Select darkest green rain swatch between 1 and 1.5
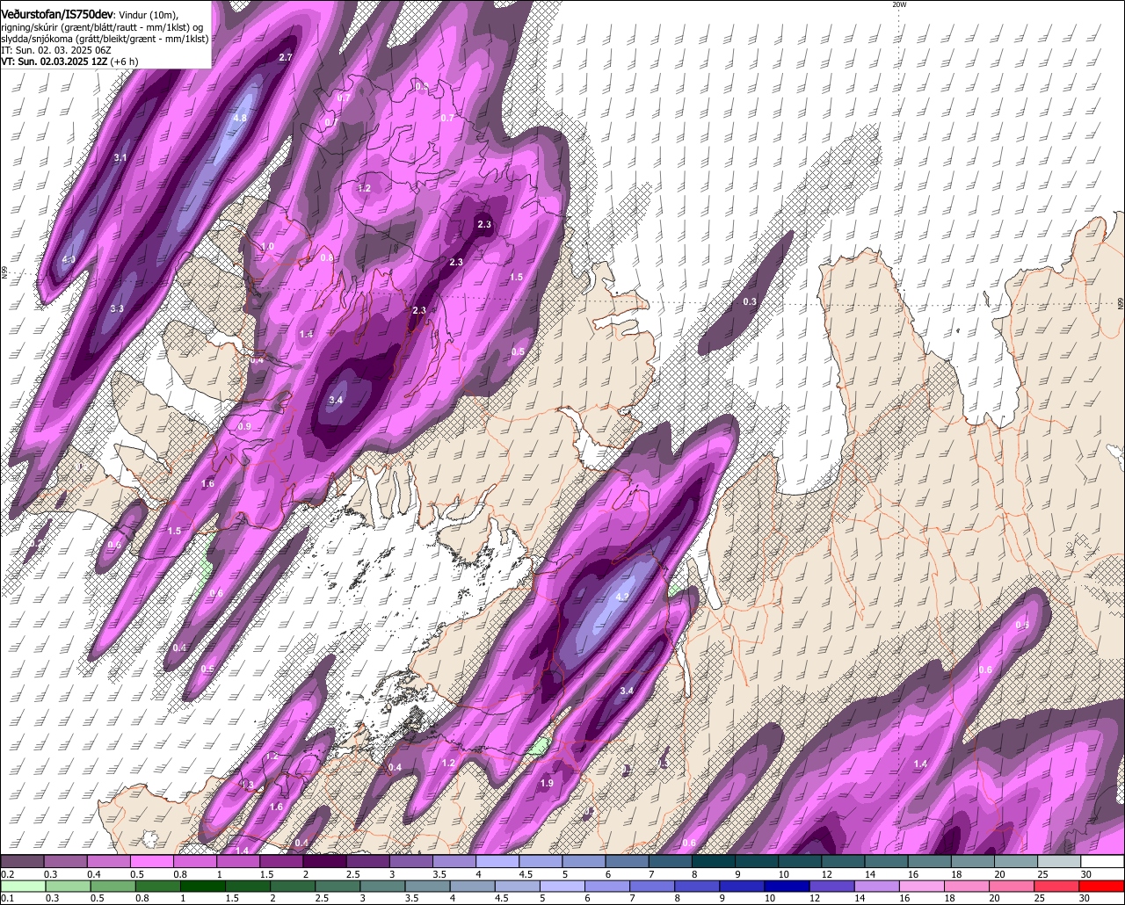The height and width of the screenshot is (905, 1125). point(203,887)
